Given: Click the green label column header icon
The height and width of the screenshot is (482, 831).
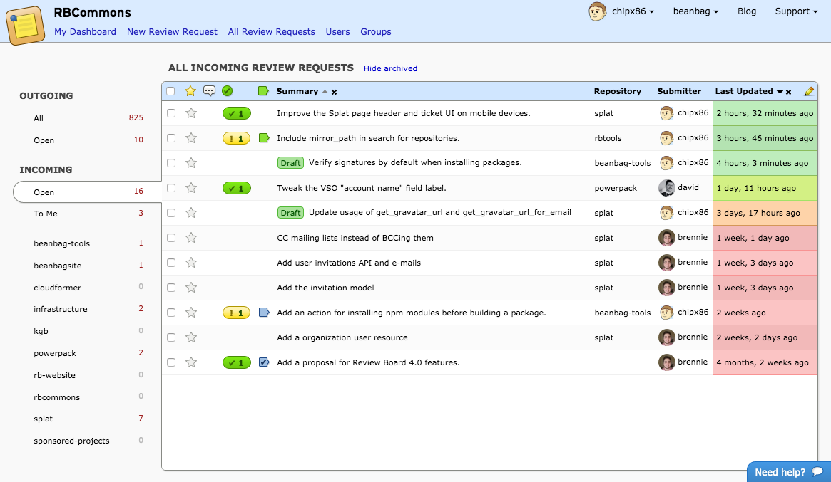Looking at the screenshot, I should coord(263,91).
